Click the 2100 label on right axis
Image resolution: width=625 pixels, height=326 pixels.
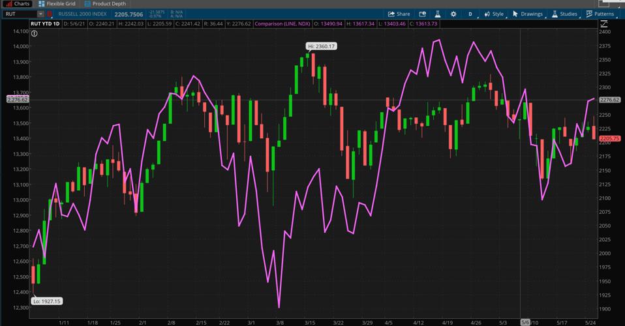coord(605,198)
